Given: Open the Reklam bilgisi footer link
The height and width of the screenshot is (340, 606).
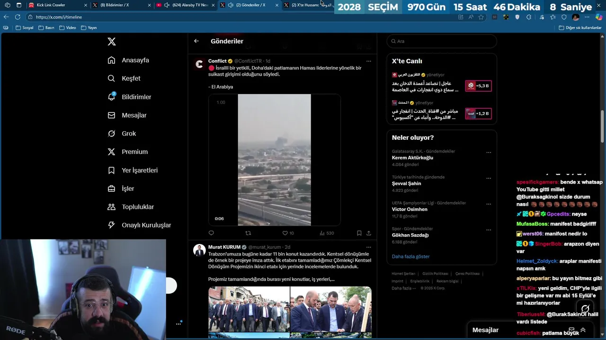Looking at the screenshot, I should coord(447,281).
